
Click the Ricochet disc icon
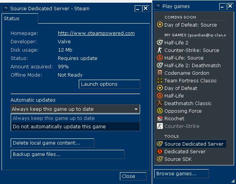tap(160, 118)
